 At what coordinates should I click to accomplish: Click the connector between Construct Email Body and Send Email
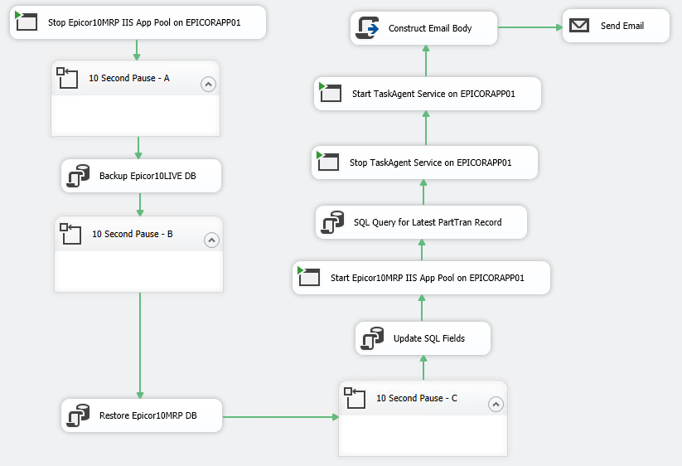(x=530, y=27)
